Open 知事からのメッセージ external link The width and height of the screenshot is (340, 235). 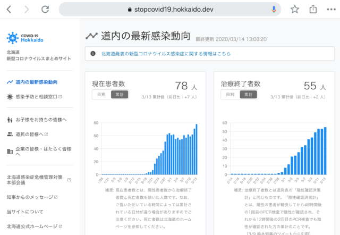[35, 197]
